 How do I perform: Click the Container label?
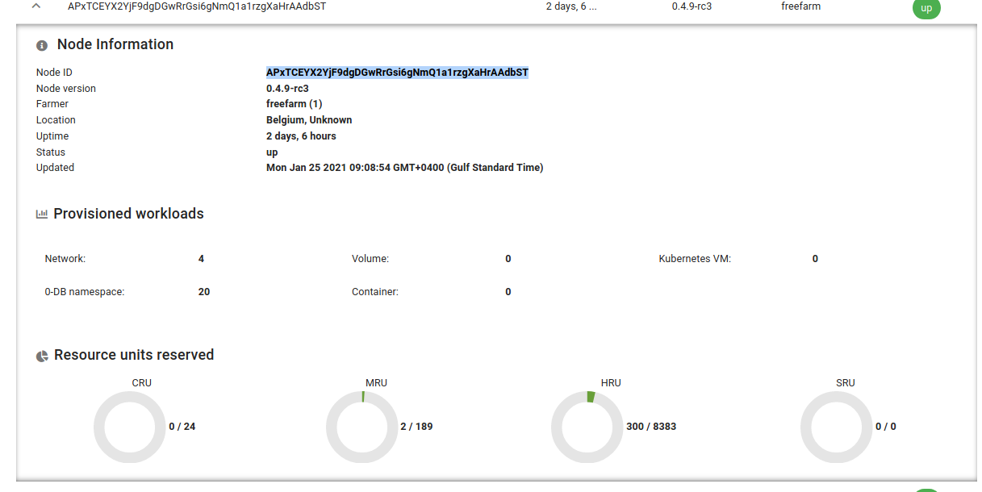tap(375, 292)
